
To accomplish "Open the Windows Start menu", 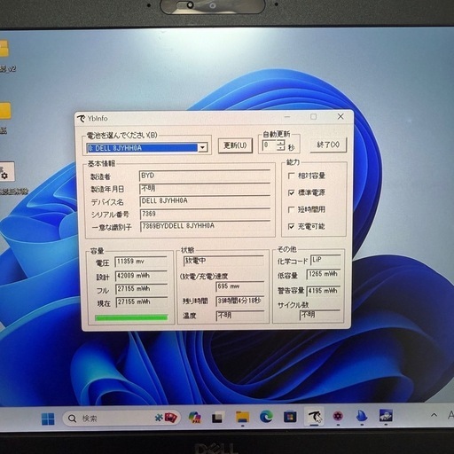I will pos(48,419).
